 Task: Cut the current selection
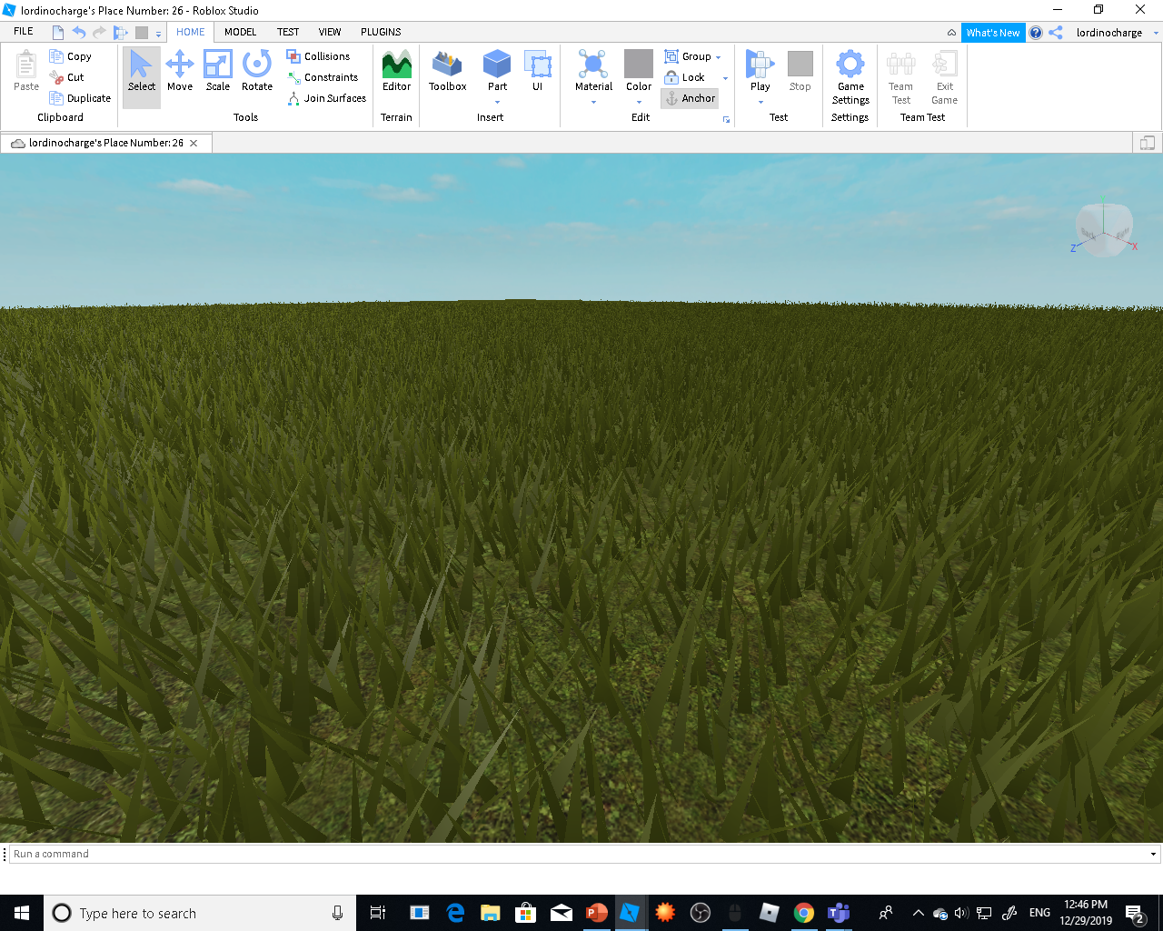[66, 77]
